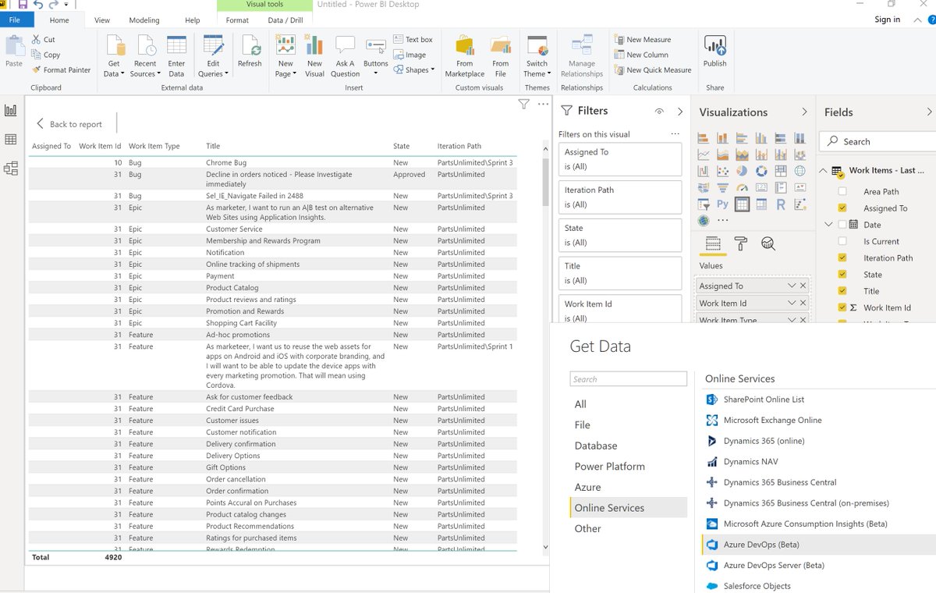
Task: Insert an Image from ribbon
Action: click(x=409, y=55)
